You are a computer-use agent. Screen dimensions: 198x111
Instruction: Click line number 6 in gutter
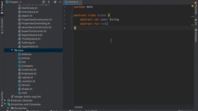click(x=65, y=28)
